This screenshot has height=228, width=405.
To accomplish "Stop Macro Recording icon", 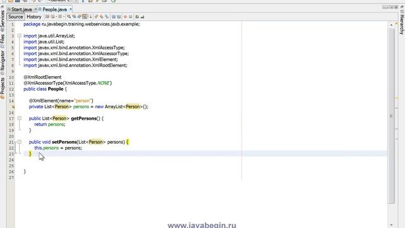I will click(x=130, y=16).
